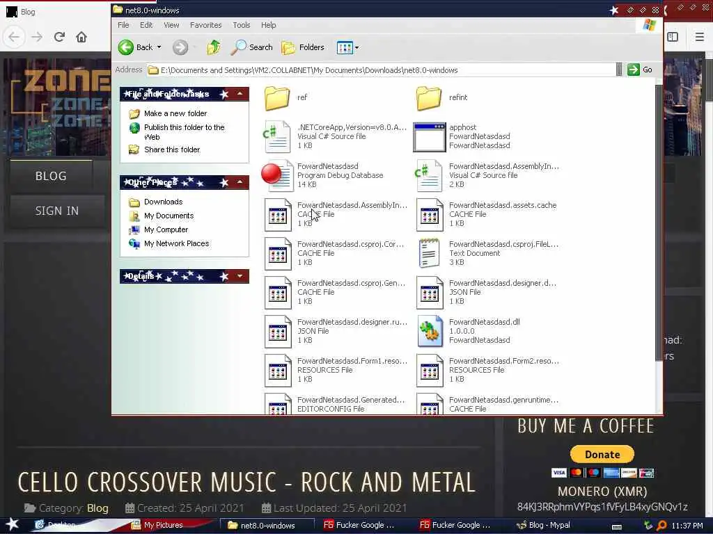
Task: Open Downloads in Other Places
Action: pos(163,202)
